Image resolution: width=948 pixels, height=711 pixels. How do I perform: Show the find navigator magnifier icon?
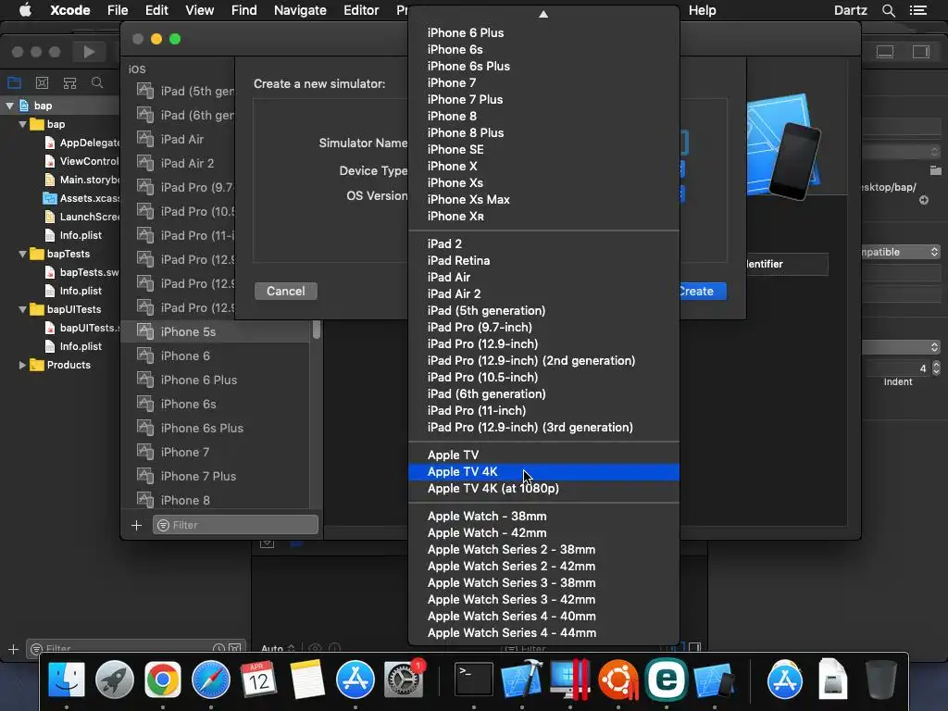pyautogui.click(x=96, y=82)
